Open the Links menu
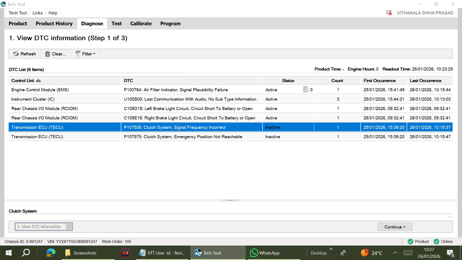 point(38,13)
